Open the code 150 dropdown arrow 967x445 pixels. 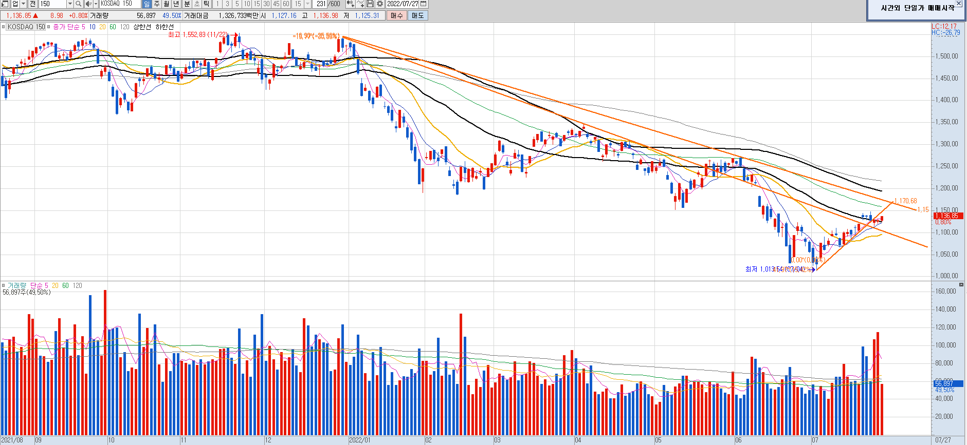(70, 4)
